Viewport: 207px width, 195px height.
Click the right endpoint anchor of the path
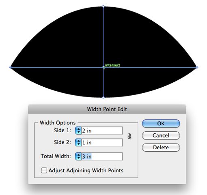(x=197, y=67)
